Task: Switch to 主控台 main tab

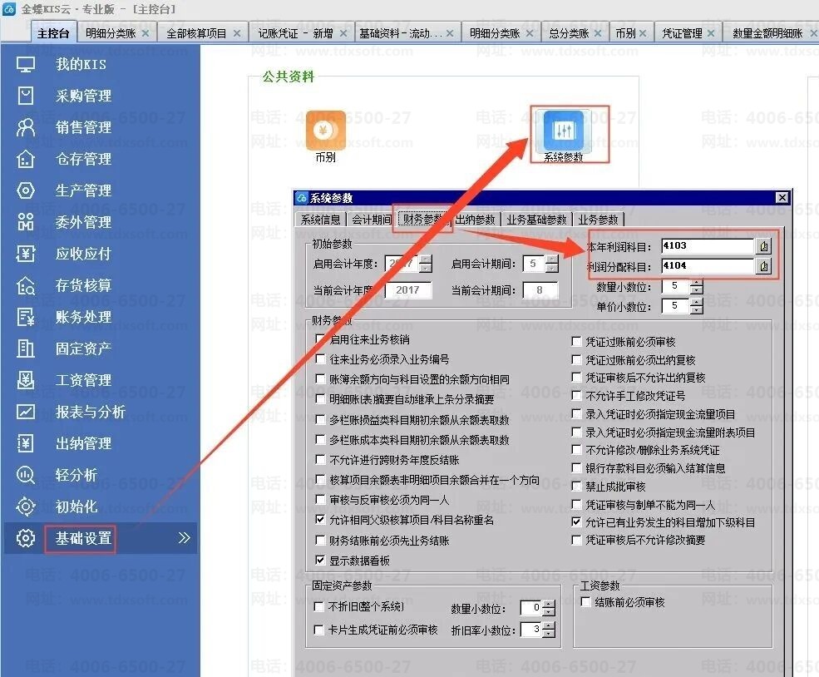Action: click(53, 33)
